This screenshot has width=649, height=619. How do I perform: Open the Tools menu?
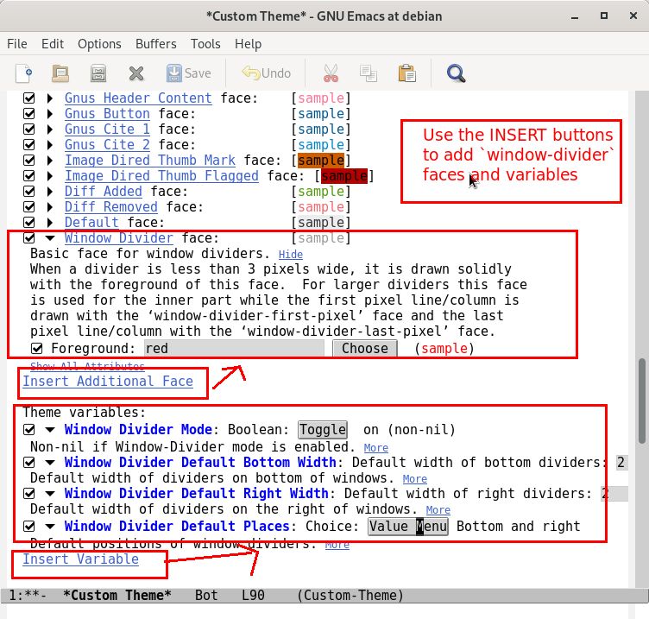point(205,44)
